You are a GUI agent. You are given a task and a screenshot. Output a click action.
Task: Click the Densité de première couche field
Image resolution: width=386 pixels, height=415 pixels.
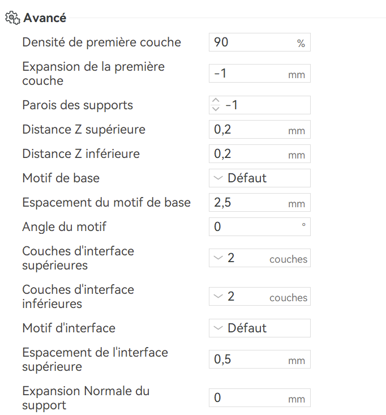click(252, 42)
